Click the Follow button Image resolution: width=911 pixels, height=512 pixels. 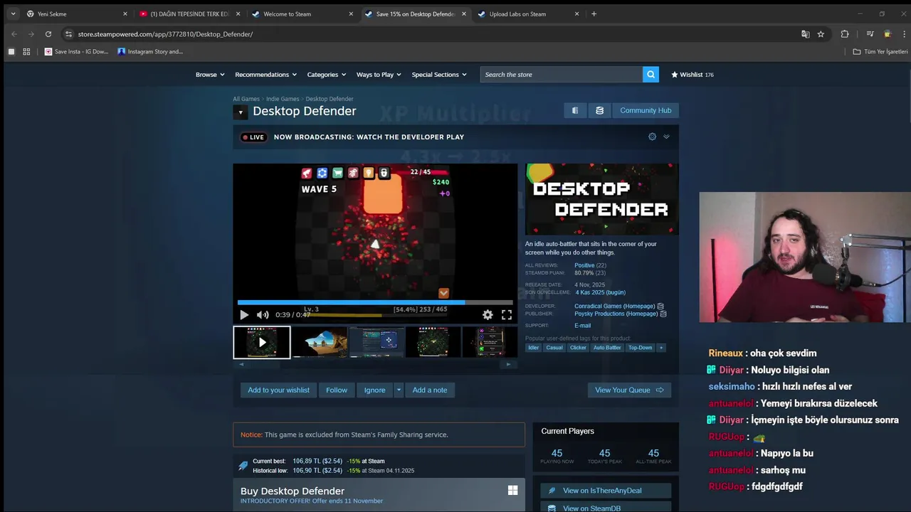pos(337,390)
